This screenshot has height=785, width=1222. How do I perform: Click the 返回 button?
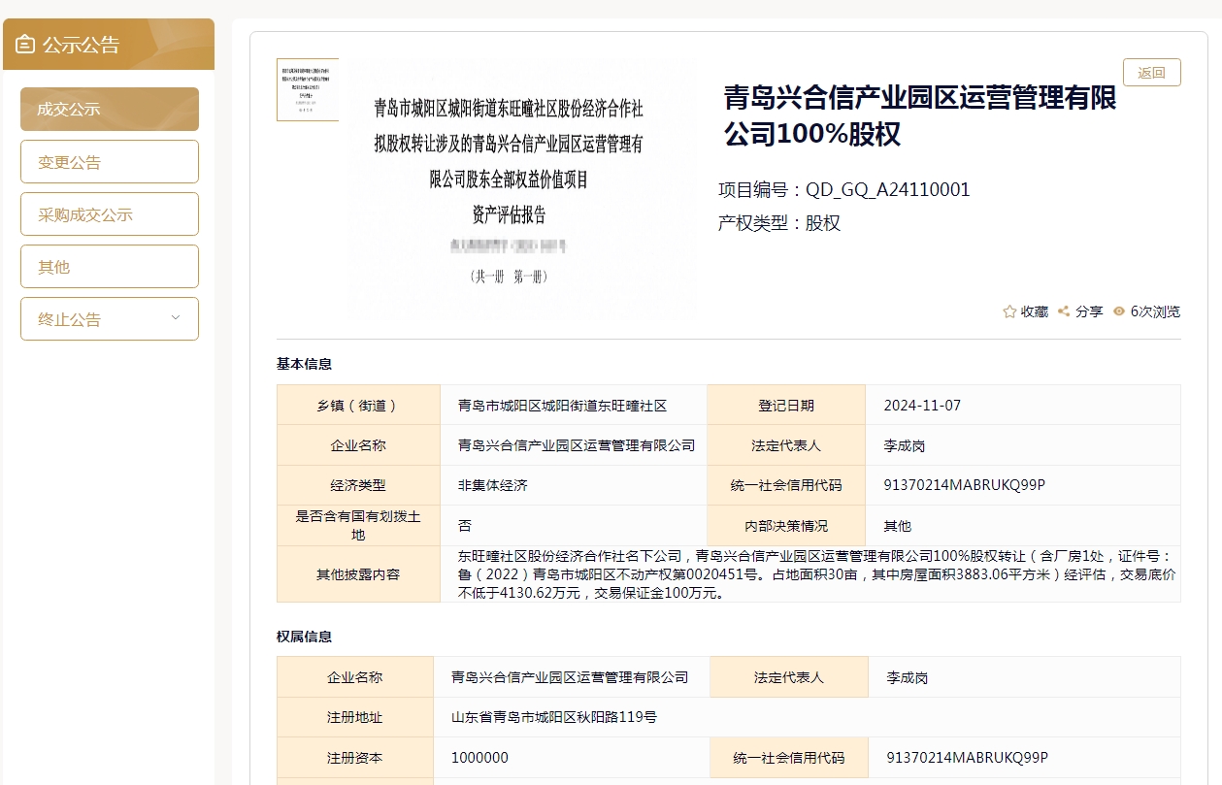tap(1152, 73)
